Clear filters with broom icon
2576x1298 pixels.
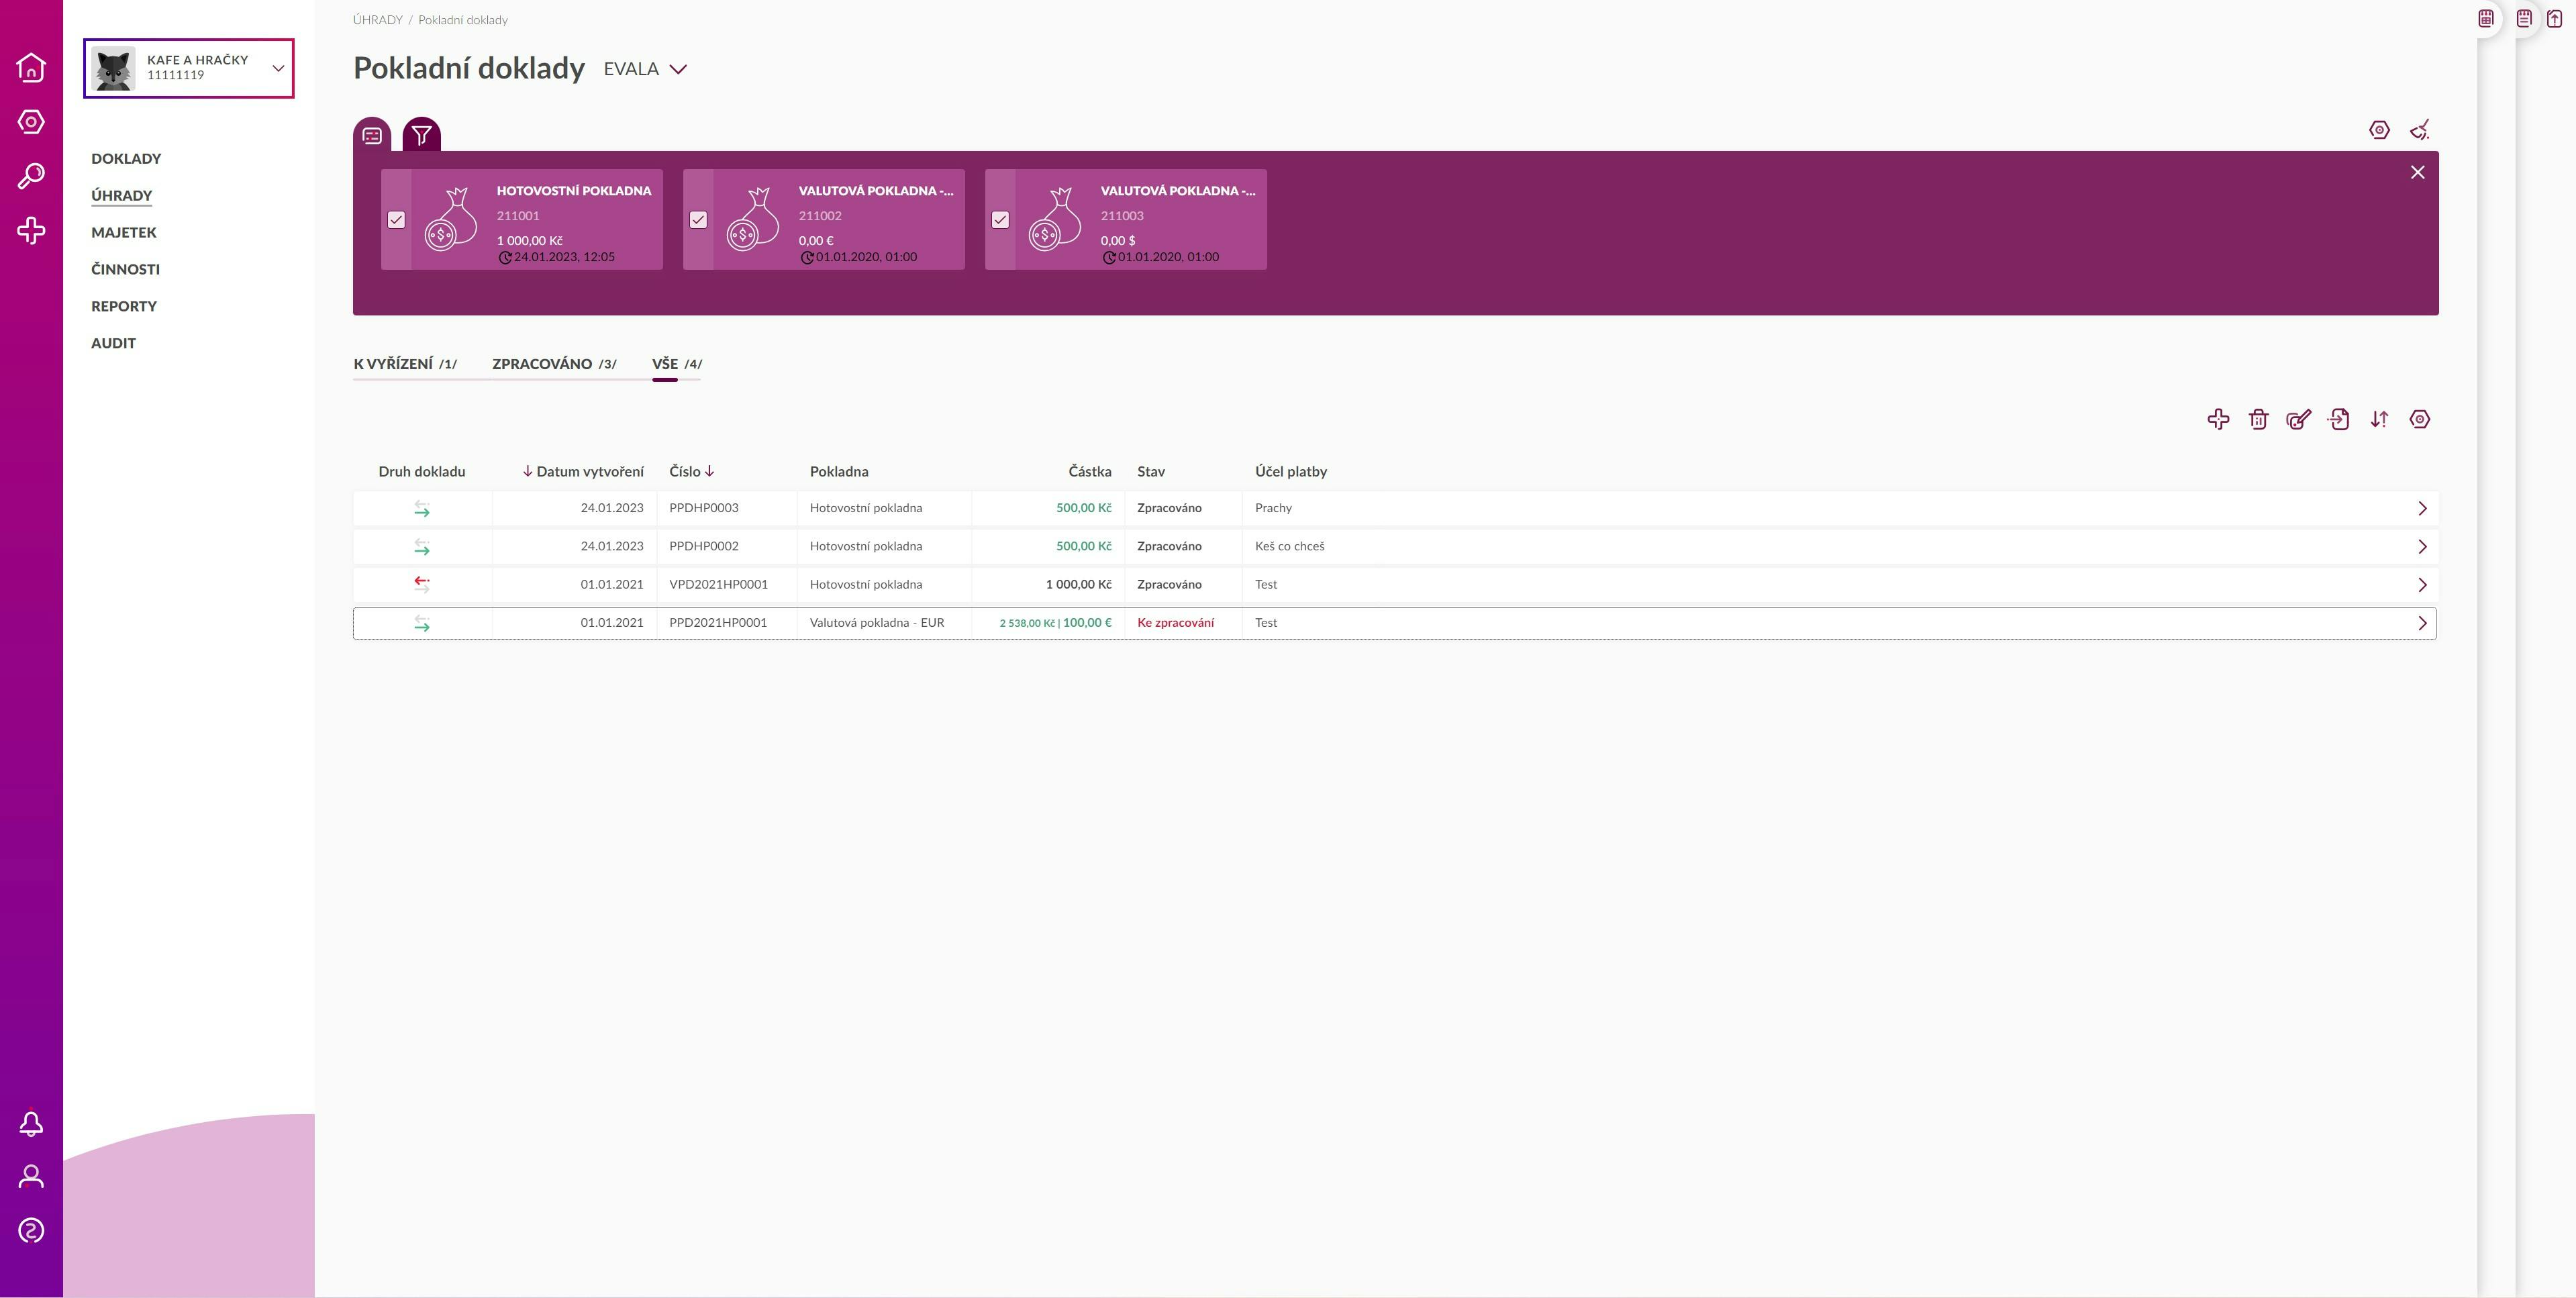[2419, 130]
